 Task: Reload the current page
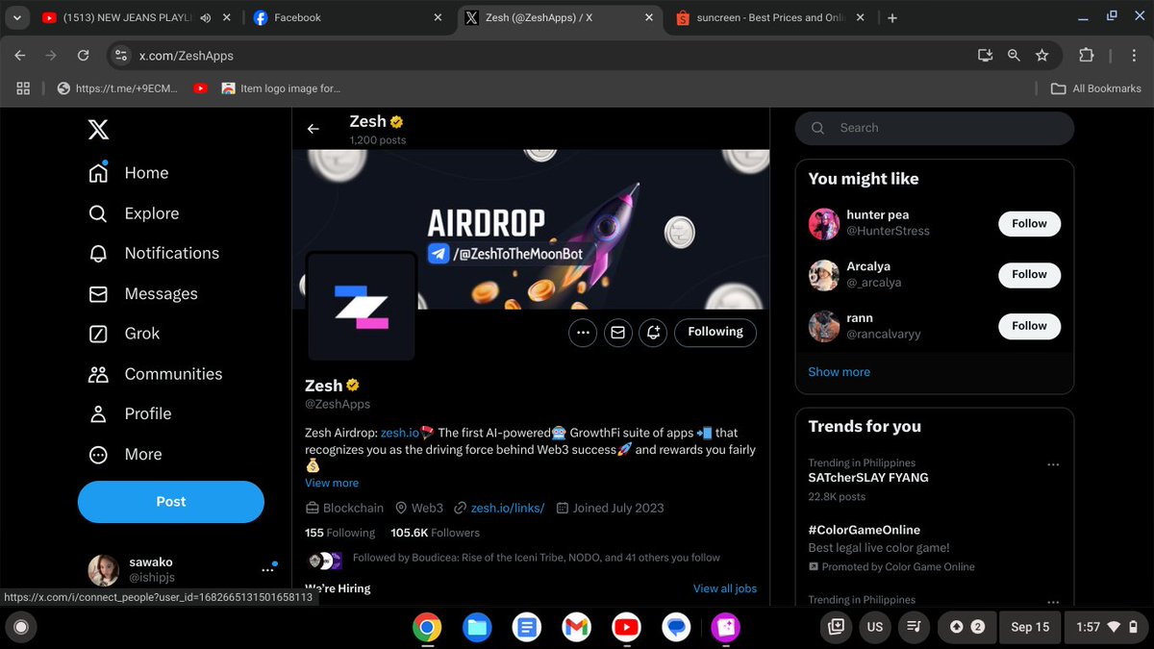84,56
